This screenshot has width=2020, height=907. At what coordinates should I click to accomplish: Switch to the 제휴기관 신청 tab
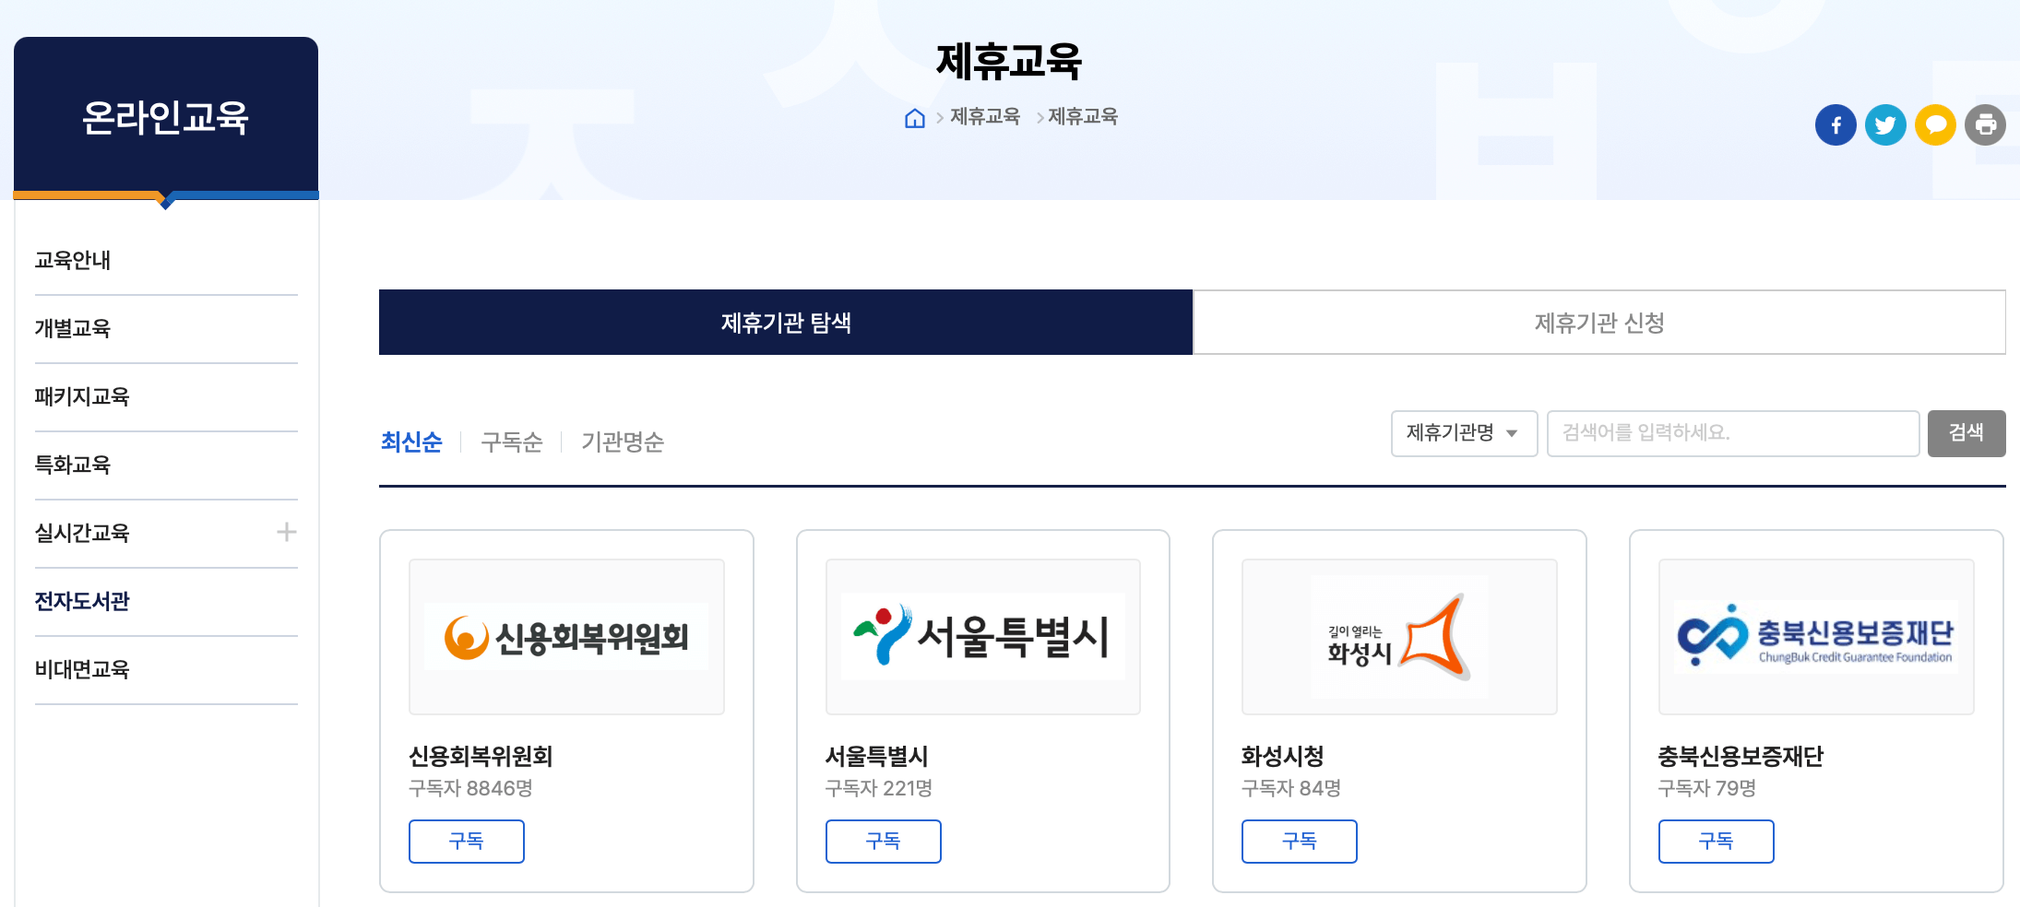[1598, 323]
